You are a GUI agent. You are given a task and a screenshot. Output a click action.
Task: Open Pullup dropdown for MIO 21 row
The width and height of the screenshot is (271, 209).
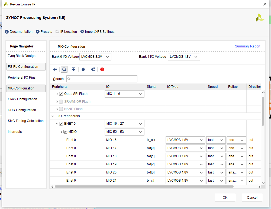(x=236, y=181)
